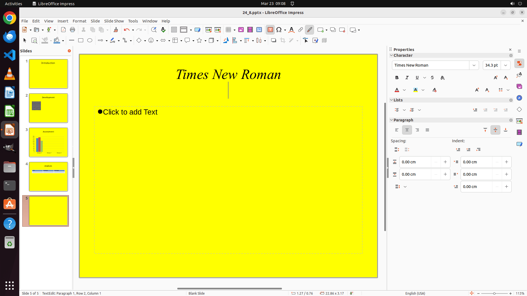Click the Export as PDF icon

[63, 30]
